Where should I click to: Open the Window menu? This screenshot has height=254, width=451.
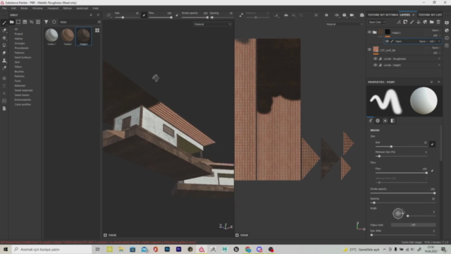pos(37,8)
